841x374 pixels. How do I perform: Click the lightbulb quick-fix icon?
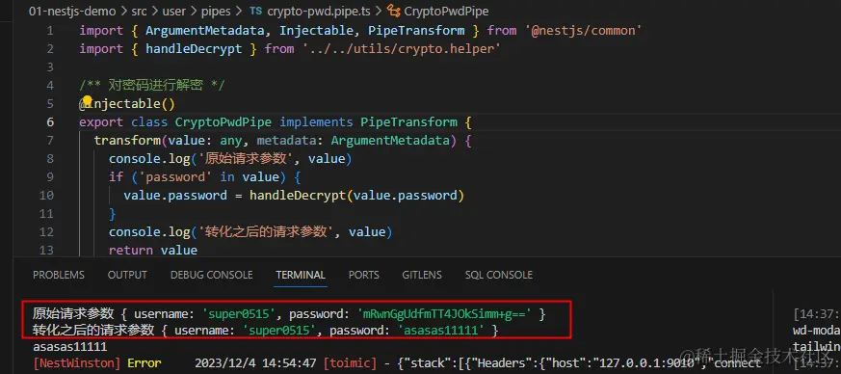[x=88, y=101]
